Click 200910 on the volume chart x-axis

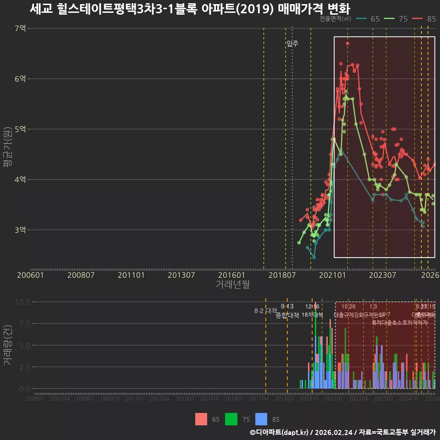110,398
